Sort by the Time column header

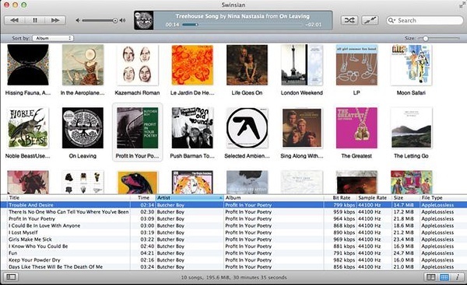[143, 197]
